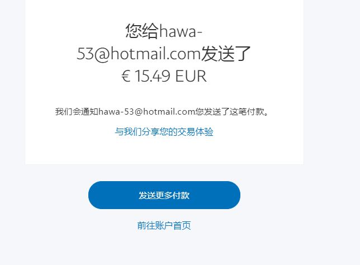Click empty white card area below feedback link

pyautogui.click(x=164, y=152)
